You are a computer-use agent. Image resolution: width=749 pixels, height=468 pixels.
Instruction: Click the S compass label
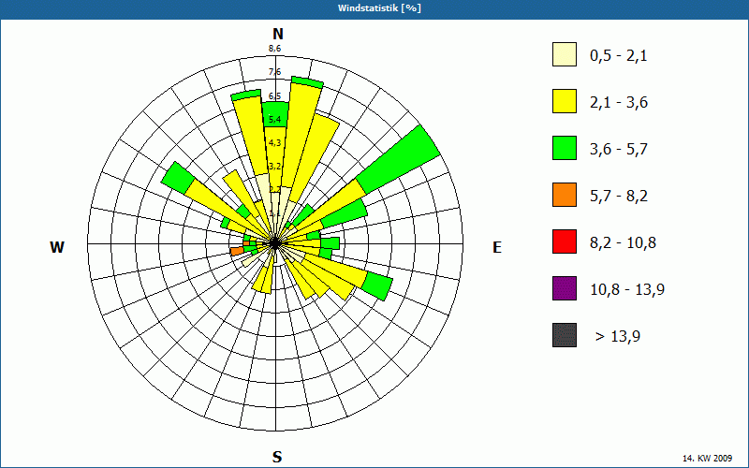277,458
